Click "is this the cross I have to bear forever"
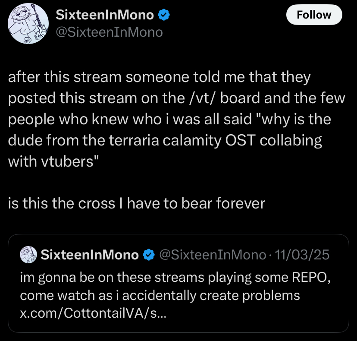 point(136,203)
